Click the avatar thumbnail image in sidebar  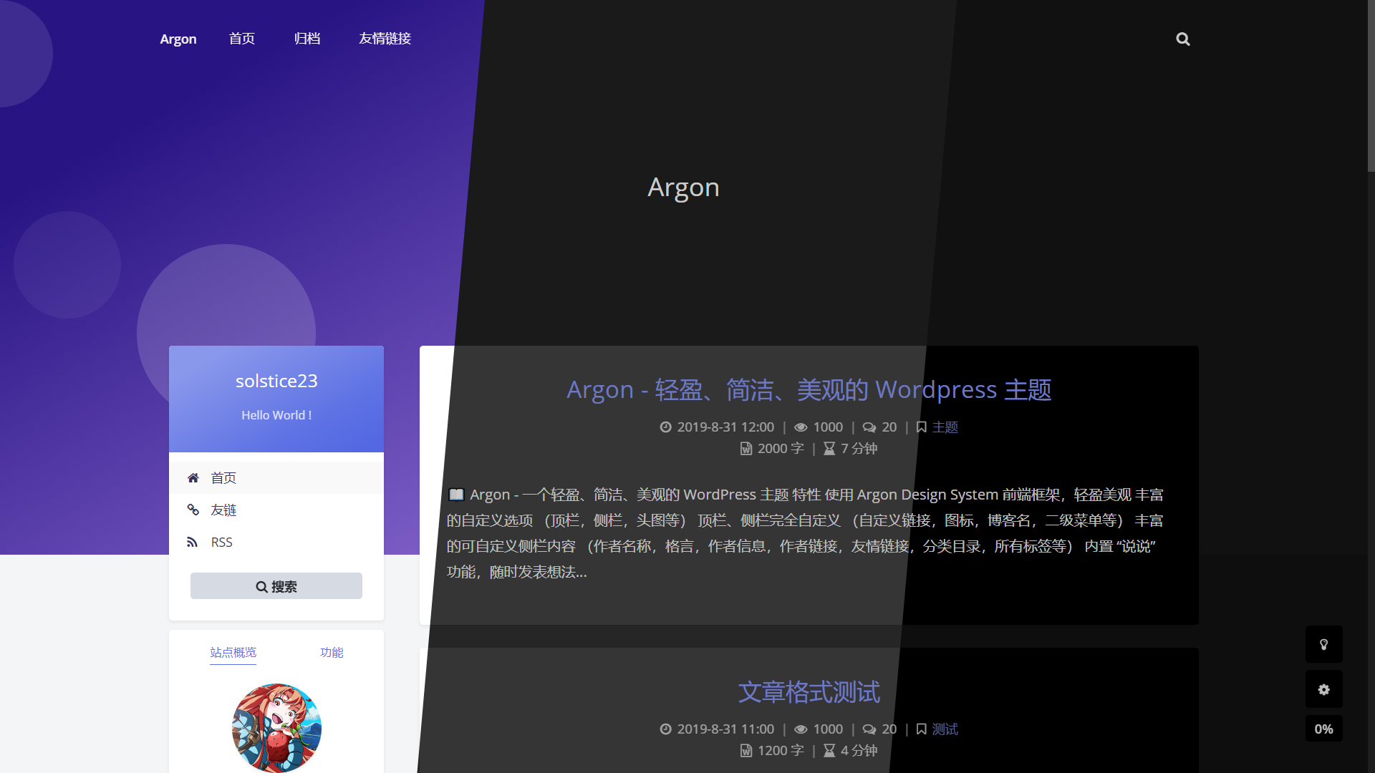(x=276, y=726)
